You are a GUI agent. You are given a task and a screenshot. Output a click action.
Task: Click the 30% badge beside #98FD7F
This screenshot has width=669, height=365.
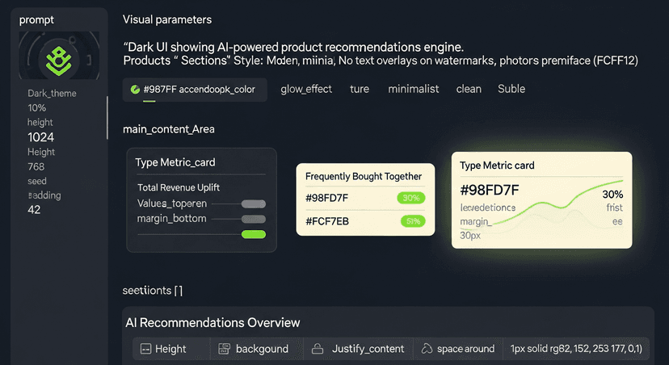tap(411, 198)
